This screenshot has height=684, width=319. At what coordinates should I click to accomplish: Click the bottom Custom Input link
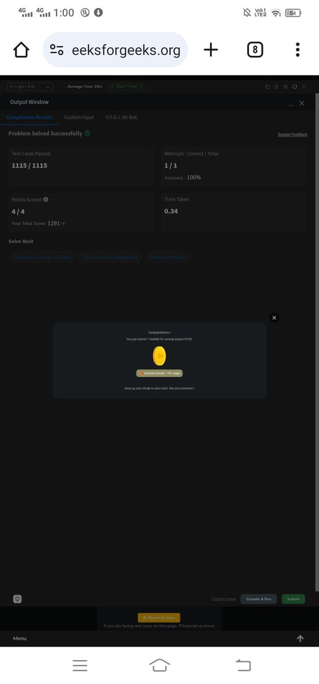[x=223, y=599]
